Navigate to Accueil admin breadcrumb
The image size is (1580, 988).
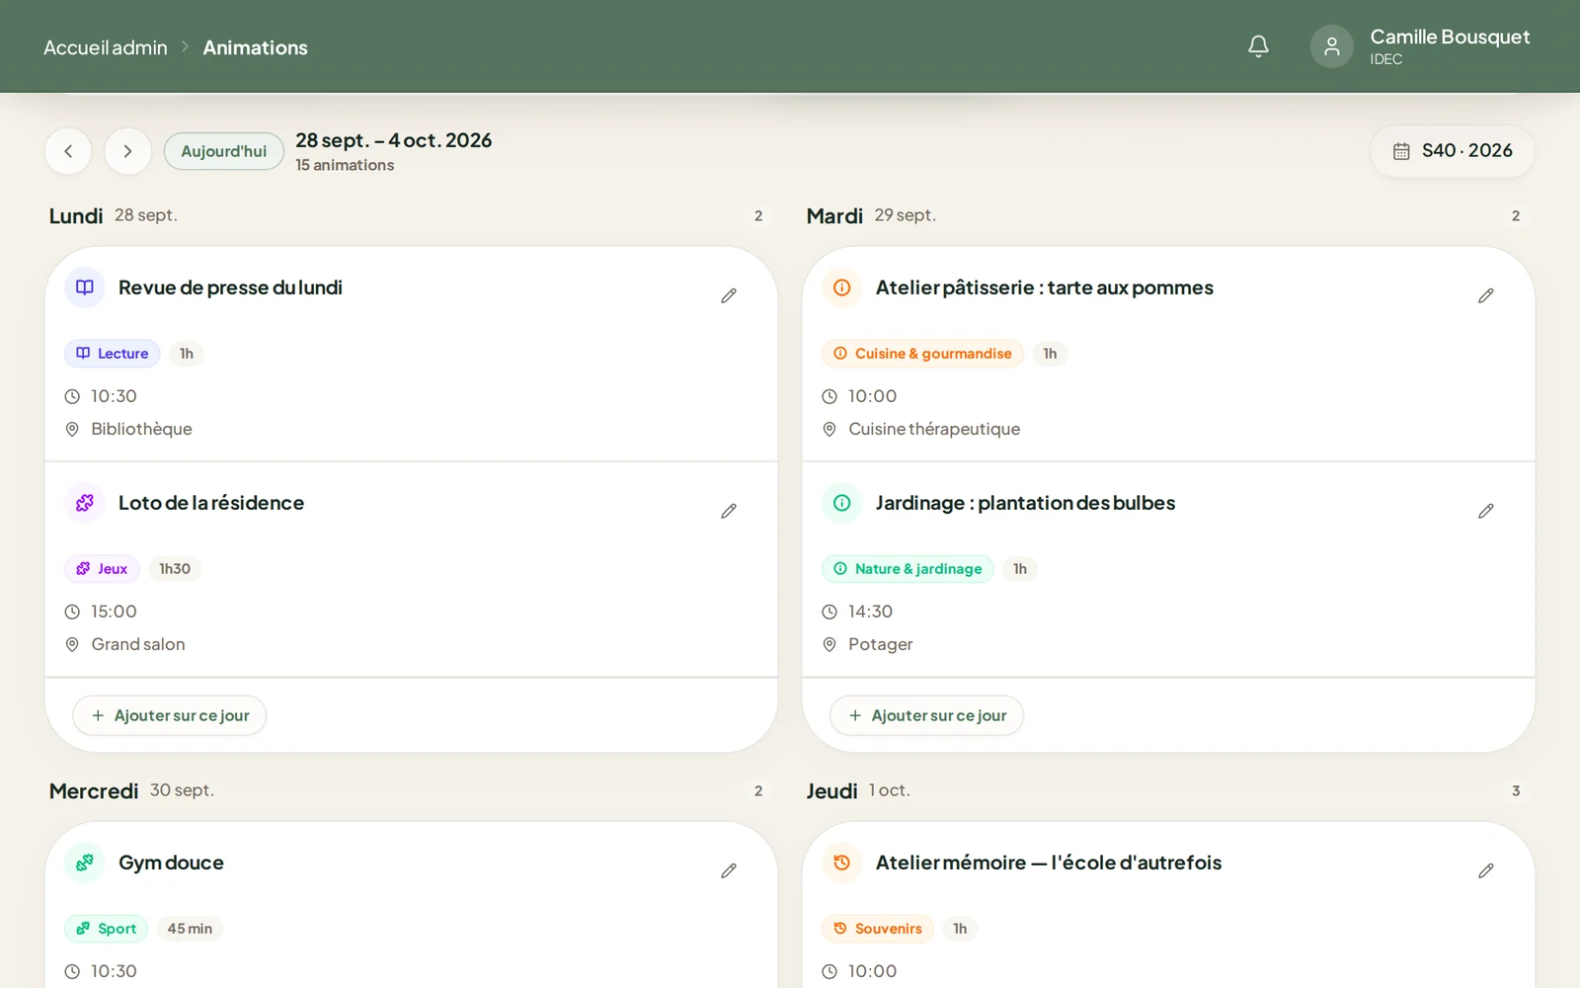pos(106,47)
